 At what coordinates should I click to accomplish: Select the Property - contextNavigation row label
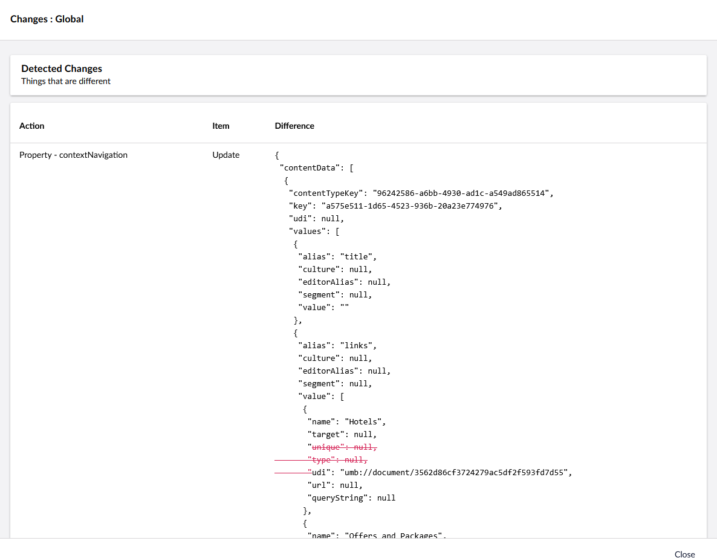pyautogui.click(x=73, y=155)
